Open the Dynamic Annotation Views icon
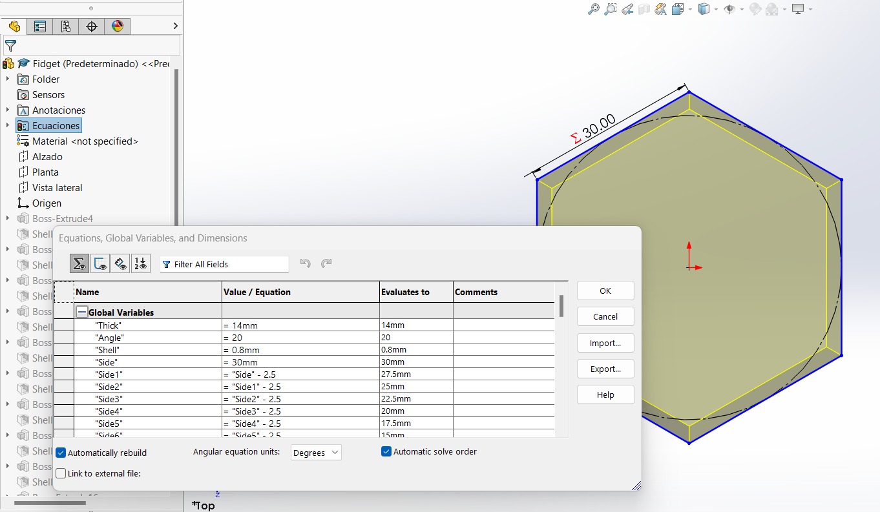This screenshot has height=512, width=880. pos(660,9)
